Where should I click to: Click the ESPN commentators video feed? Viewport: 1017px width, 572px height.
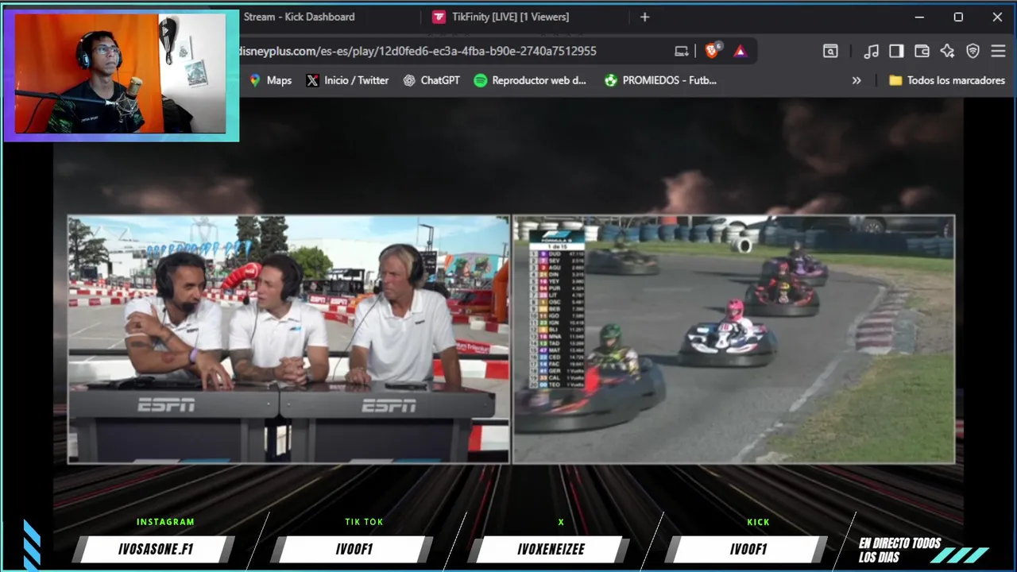(x=288, y=339)
